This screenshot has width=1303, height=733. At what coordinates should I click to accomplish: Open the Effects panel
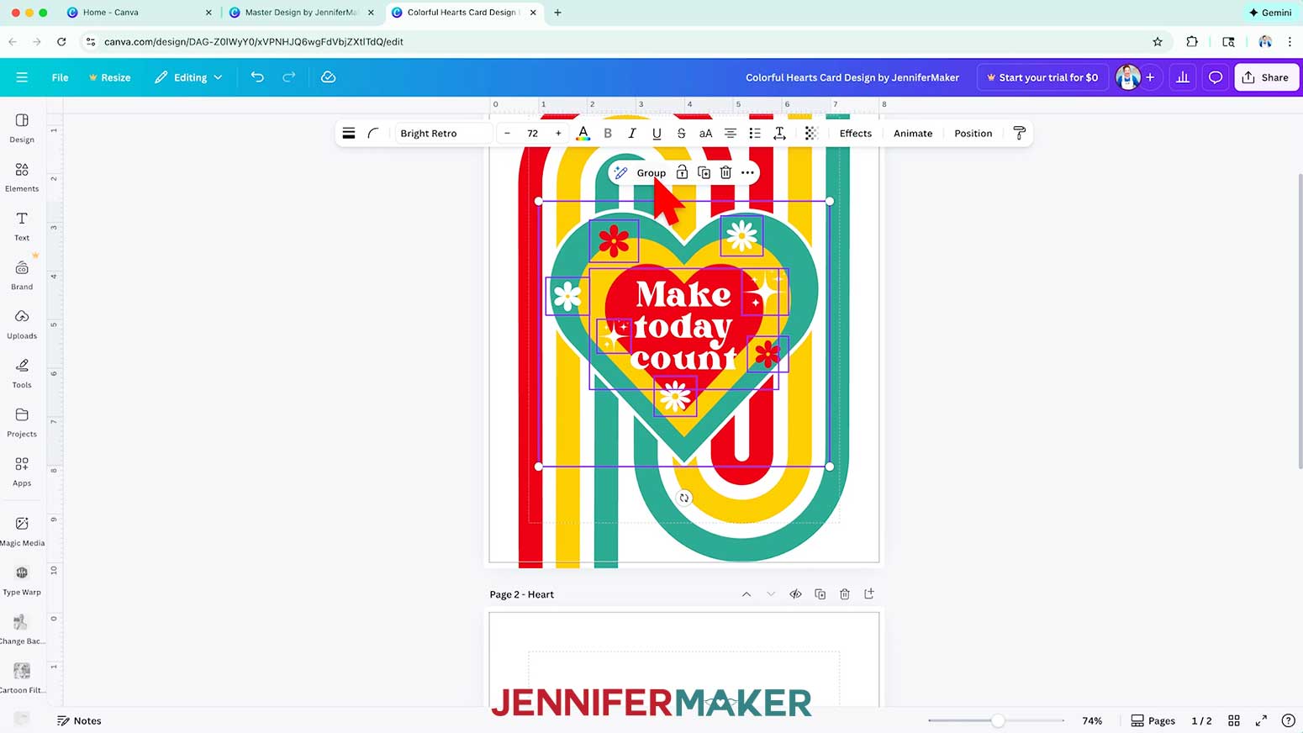(x=856, y=133)
